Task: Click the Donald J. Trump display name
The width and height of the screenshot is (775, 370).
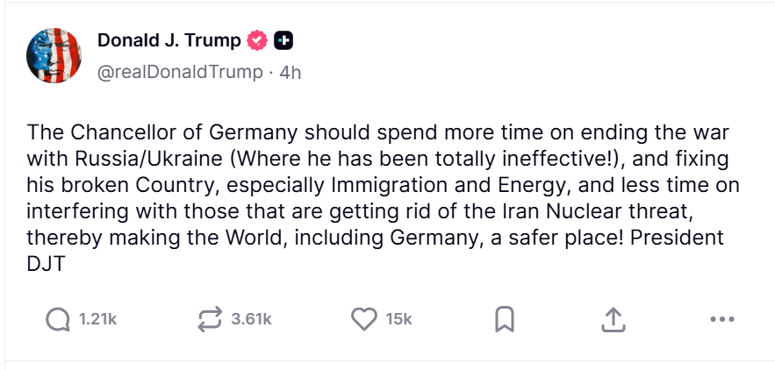Action: (169, 40)
